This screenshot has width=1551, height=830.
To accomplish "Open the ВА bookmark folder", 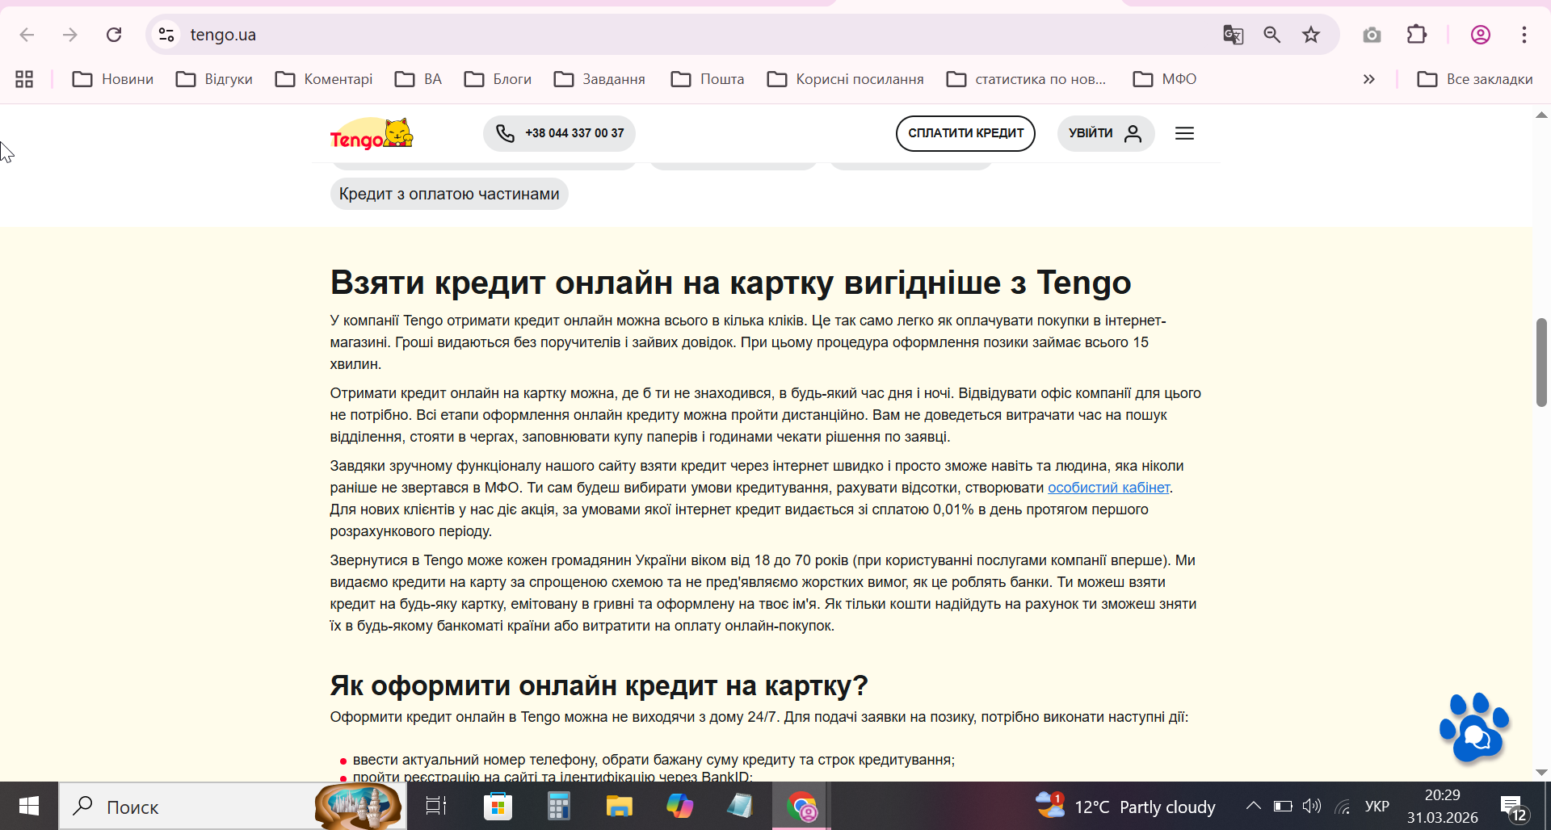I will [x=418, y=79].
